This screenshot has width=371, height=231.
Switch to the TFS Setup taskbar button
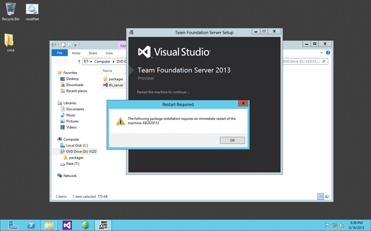pos(103,225)
